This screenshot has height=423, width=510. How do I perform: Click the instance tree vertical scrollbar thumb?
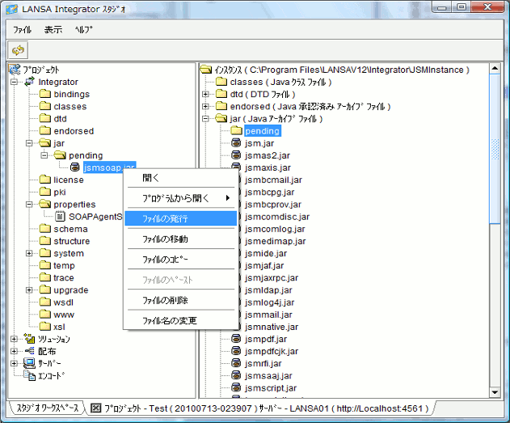[495, 149]
